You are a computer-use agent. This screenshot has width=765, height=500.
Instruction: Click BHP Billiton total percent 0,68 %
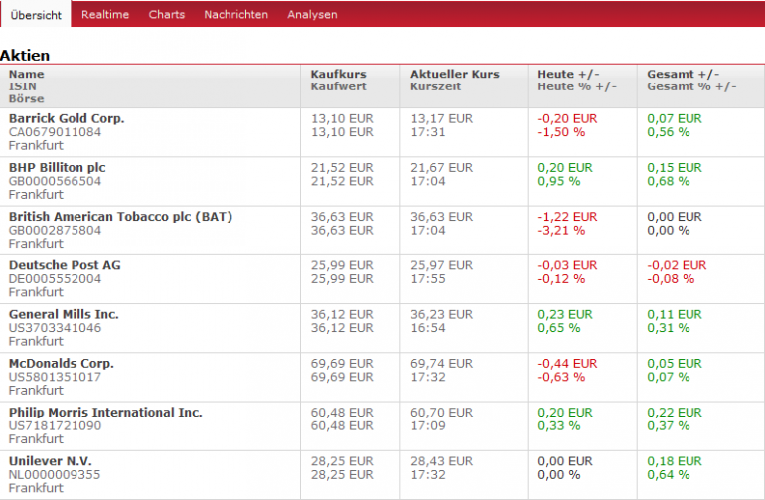click(669, 181)
